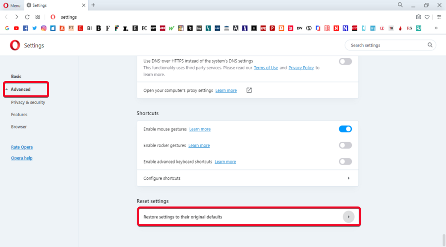Image resolution: width=446 pixels, height=247 pixels.
Task: Collapse the Advanced section in sidebar
Action: (21, 89)
